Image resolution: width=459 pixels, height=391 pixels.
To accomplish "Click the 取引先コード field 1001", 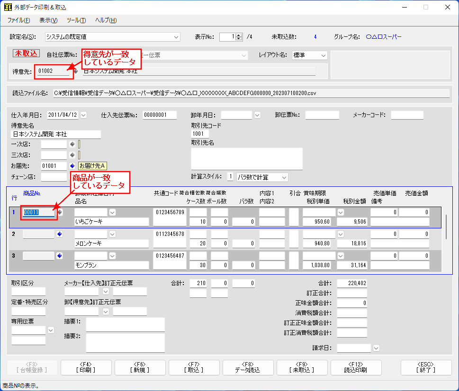I will [200, 134].
